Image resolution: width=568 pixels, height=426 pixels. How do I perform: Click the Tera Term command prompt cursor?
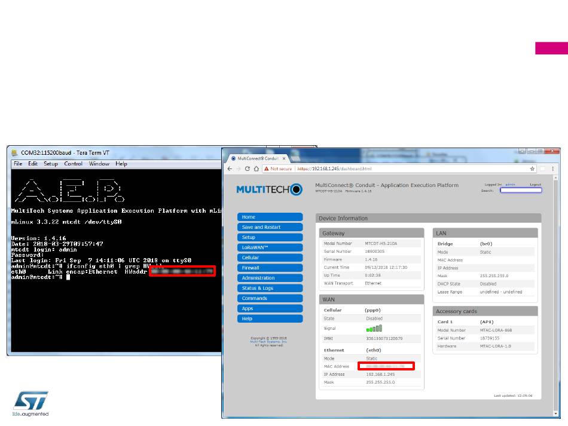coord(68,277)
